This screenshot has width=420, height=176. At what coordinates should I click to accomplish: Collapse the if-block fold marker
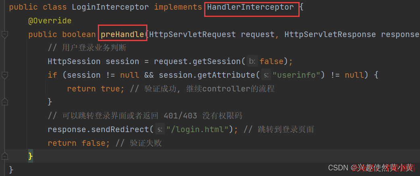pos(5,75)
